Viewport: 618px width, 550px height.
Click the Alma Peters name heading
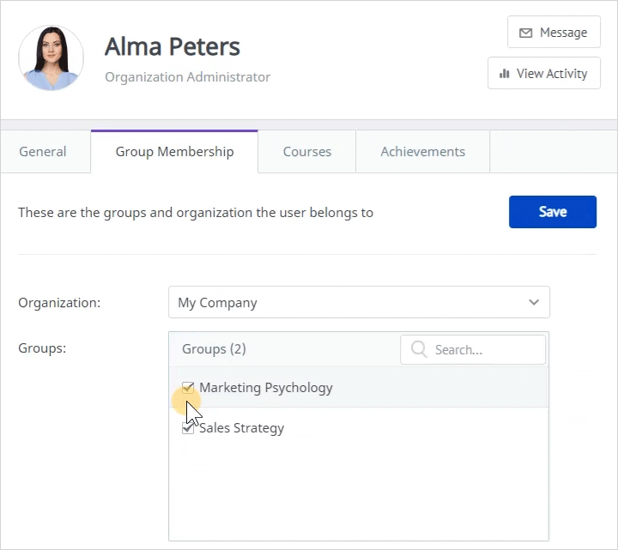click(x=173, y=46)
